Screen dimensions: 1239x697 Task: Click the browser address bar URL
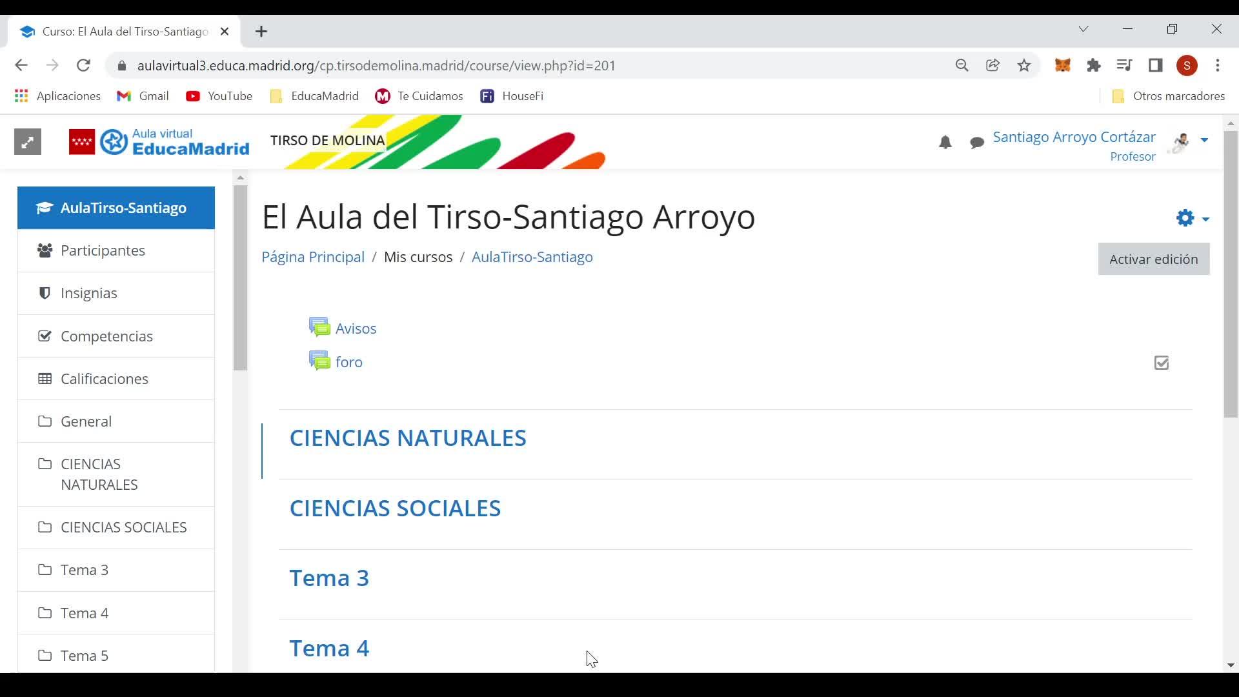(x=376, y=66)
